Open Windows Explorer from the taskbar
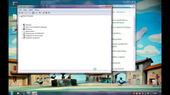Viewport: 170px width, 95px height. tap(18, 93)
